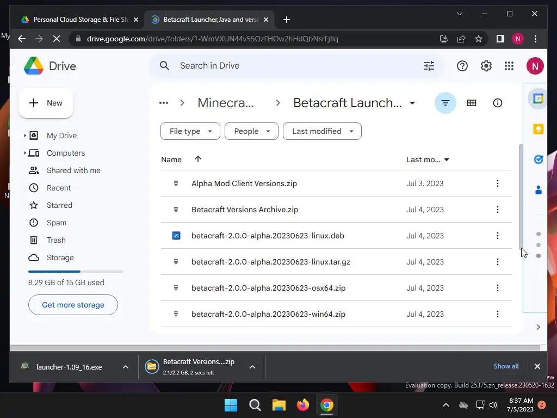
Task: Open Storage in sidebar
Action: coord(60,257)
